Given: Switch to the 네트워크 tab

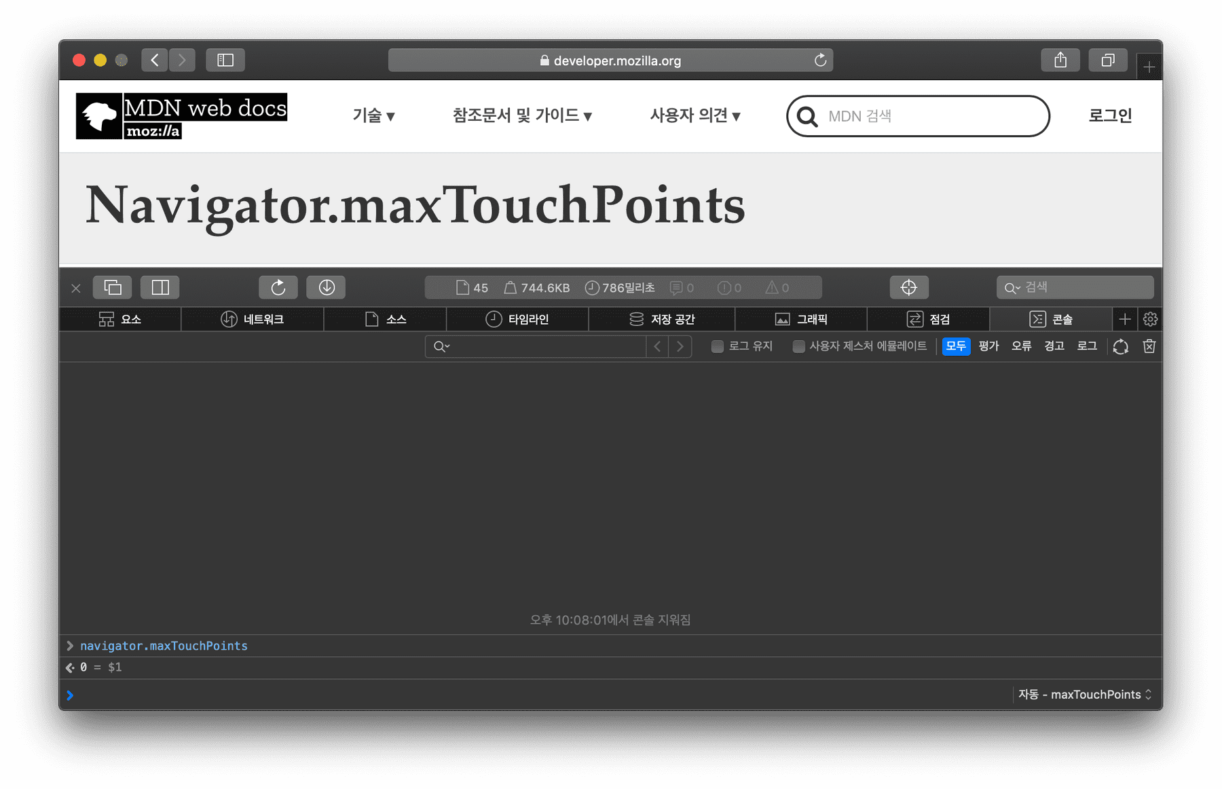Looking at the screenshot, I should tap(253, 319).
